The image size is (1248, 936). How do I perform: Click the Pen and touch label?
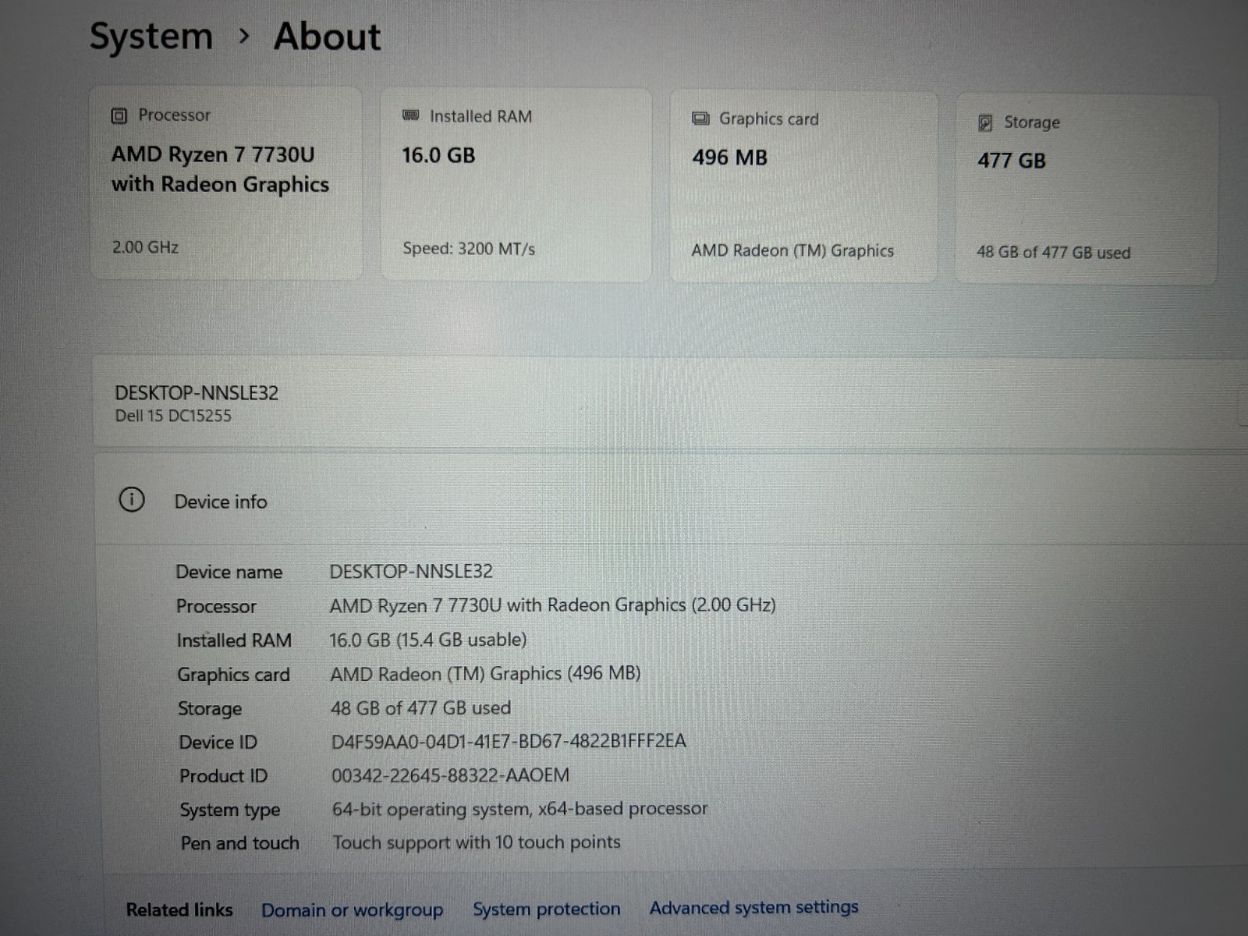click(x=240, y=843)
